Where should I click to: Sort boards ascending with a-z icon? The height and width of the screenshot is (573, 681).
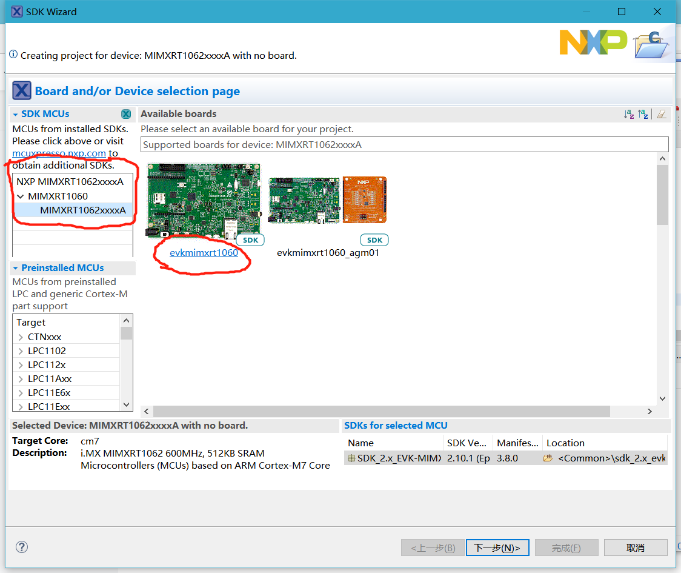point(628,113)
